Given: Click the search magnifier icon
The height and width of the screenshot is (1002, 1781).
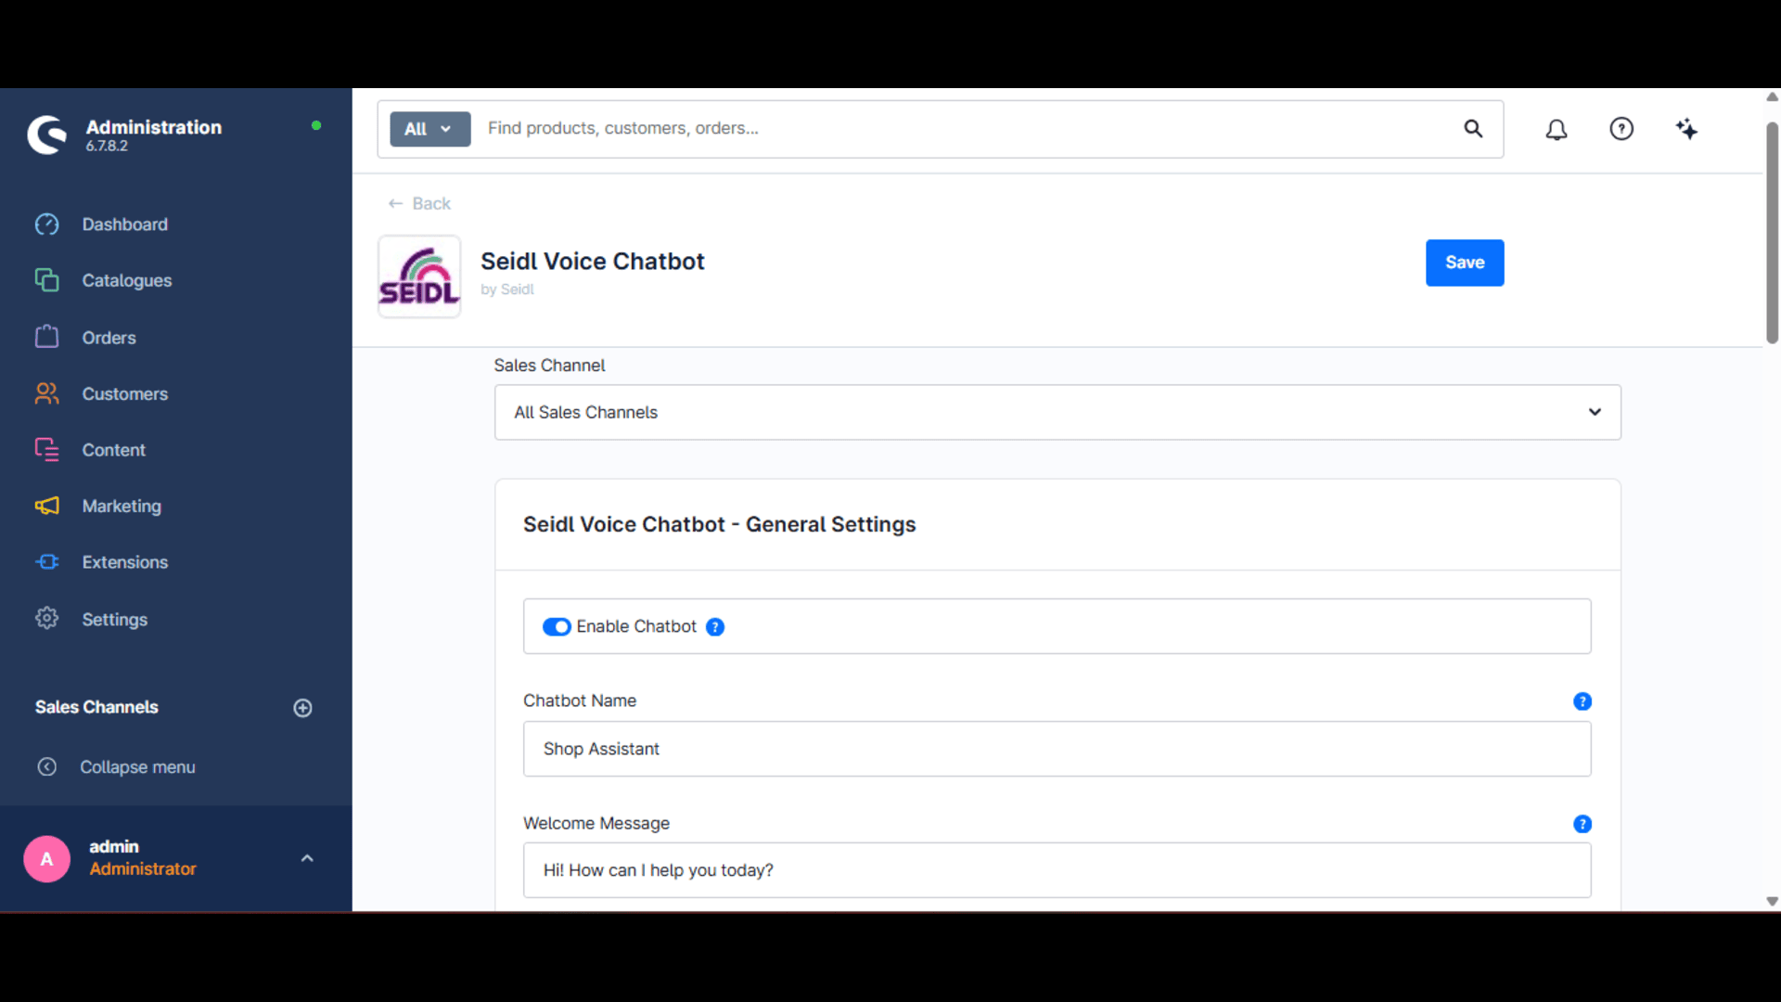Looking at the screenshot, I should point(1473,129).
